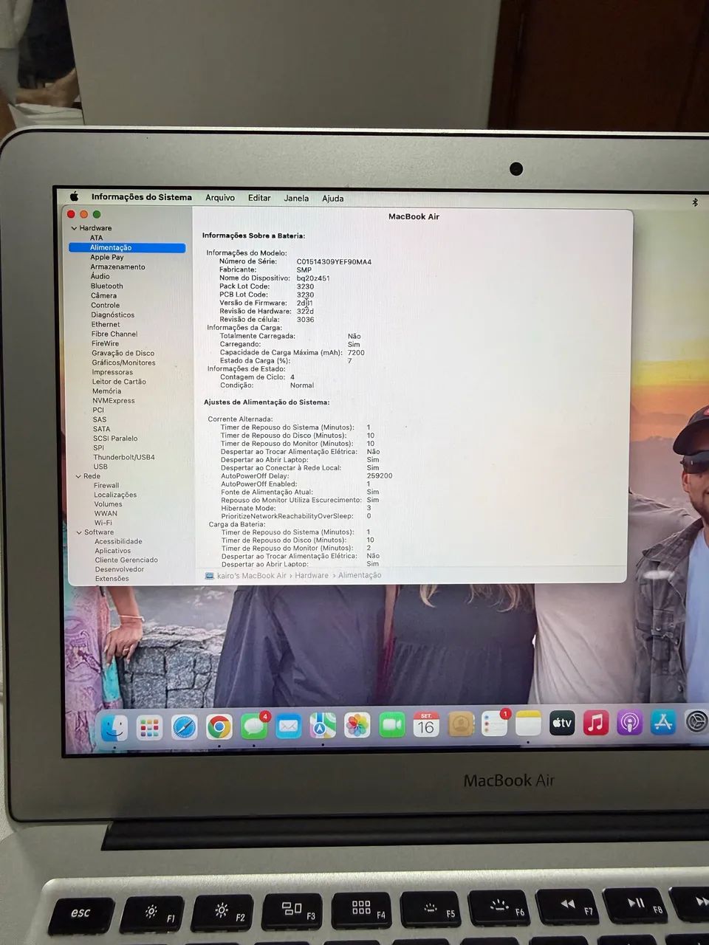Screen dimensions: 709x945
Task: Click the Capacidade de Carga Máxima value 7200
Action: click(356, 353)
